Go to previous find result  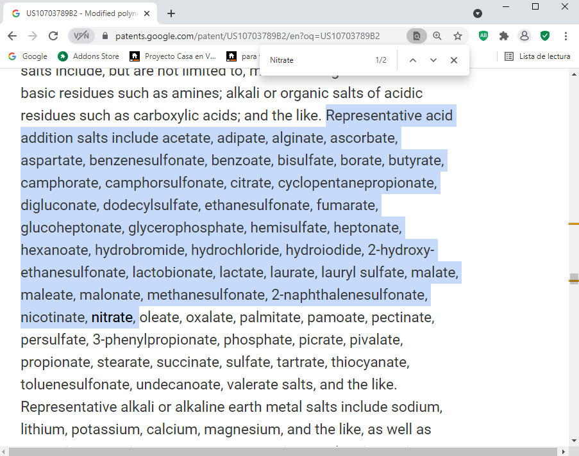(412, 60)
